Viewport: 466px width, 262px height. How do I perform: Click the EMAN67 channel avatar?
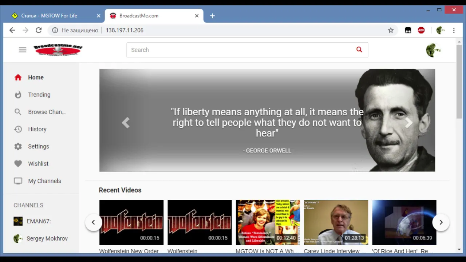point(18,221)
